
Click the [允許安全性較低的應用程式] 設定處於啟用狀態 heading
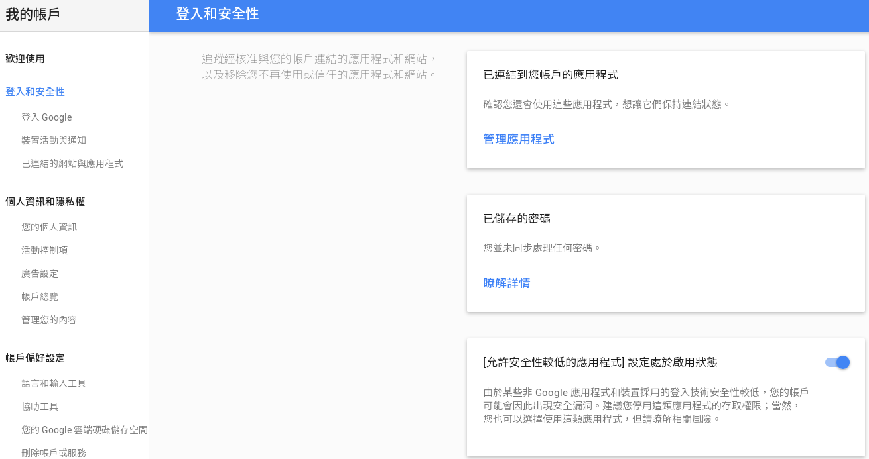tap(600, 362)
